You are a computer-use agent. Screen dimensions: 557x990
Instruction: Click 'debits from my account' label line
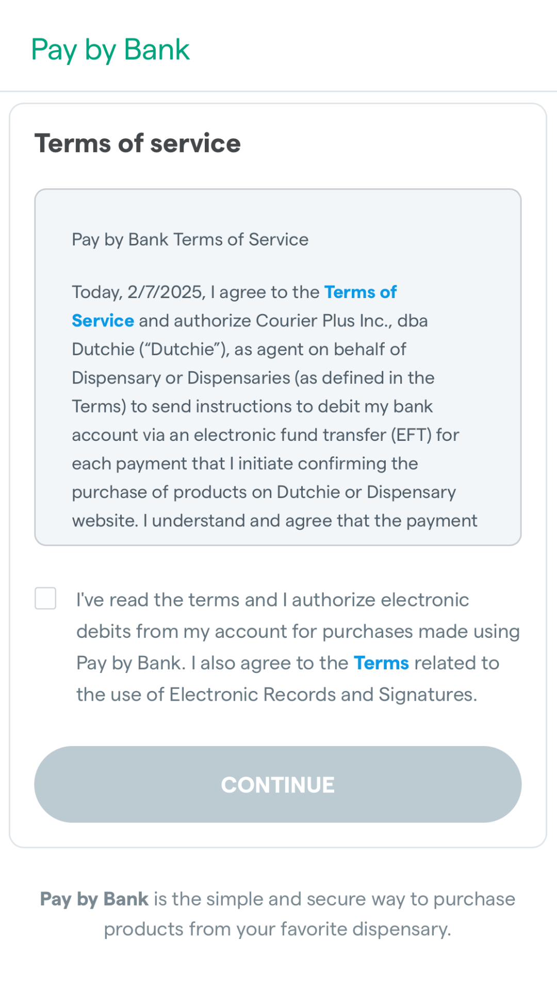[x=298, y=632]
